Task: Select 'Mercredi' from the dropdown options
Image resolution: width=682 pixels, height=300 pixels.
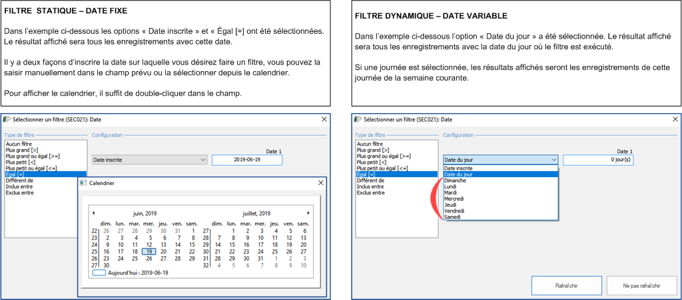Action: pos(454,199)
